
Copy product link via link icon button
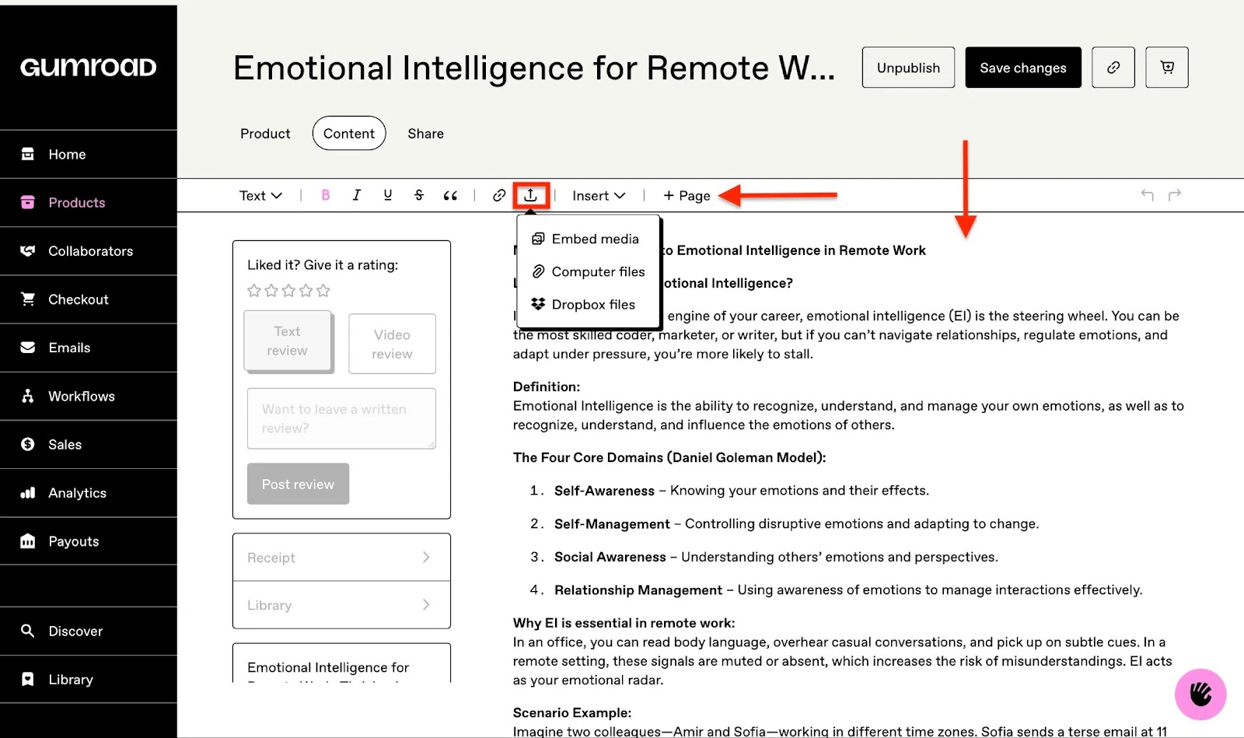tap(1113, 68)
